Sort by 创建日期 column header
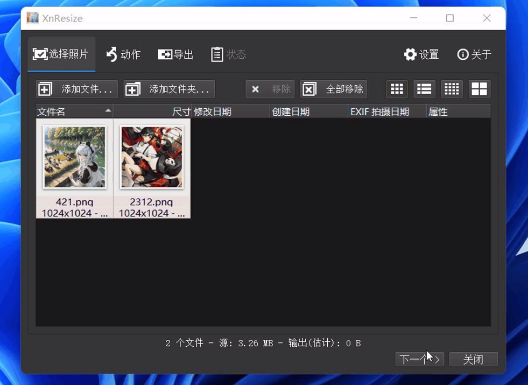The image size is (528, 385). click(309, 111)
